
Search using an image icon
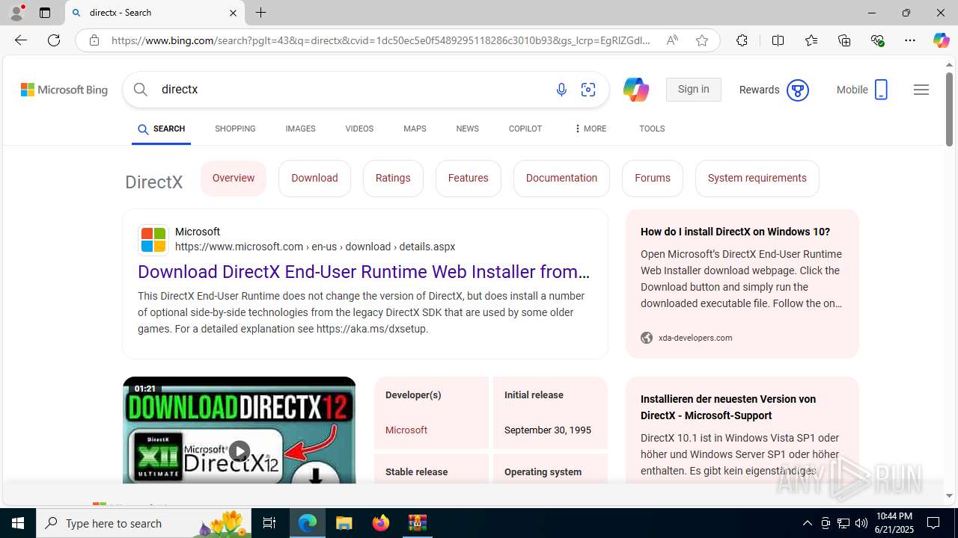pyautogui.click(x=588, y=90)
